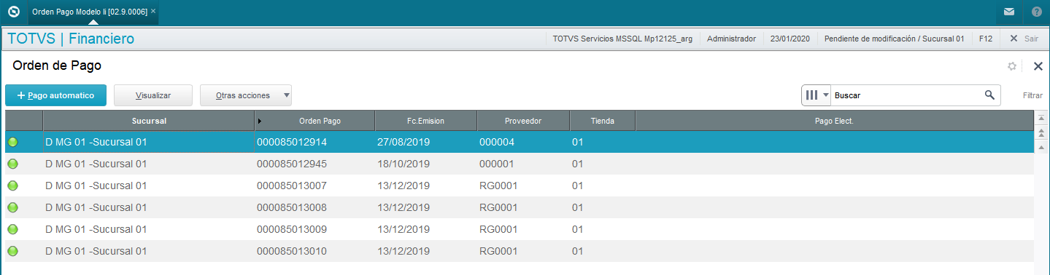Sort by the Pago Elect. column header
The image size is (1050, 275).
pos(834,121)
